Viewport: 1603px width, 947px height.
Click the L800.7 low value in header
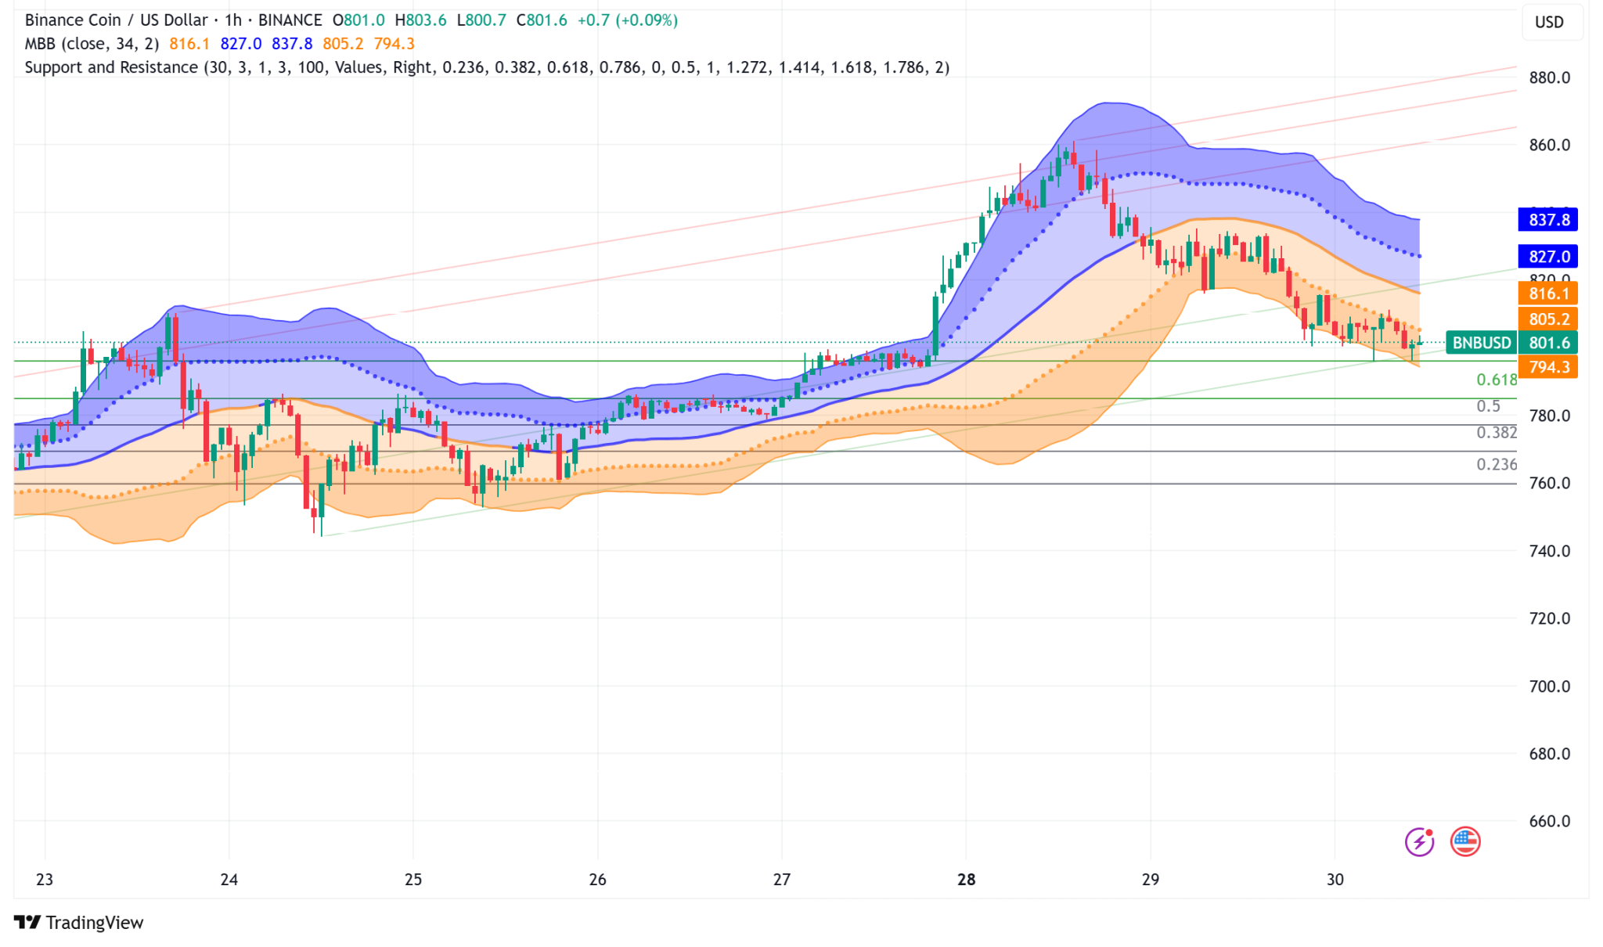481,20
